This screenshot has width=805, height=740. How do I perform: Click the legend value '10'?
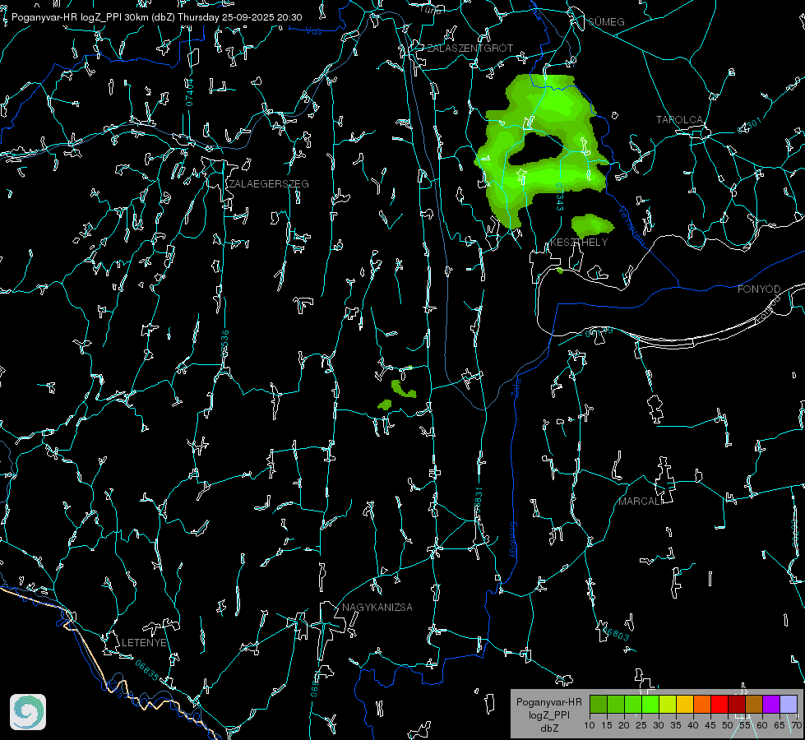pos(590,725)
